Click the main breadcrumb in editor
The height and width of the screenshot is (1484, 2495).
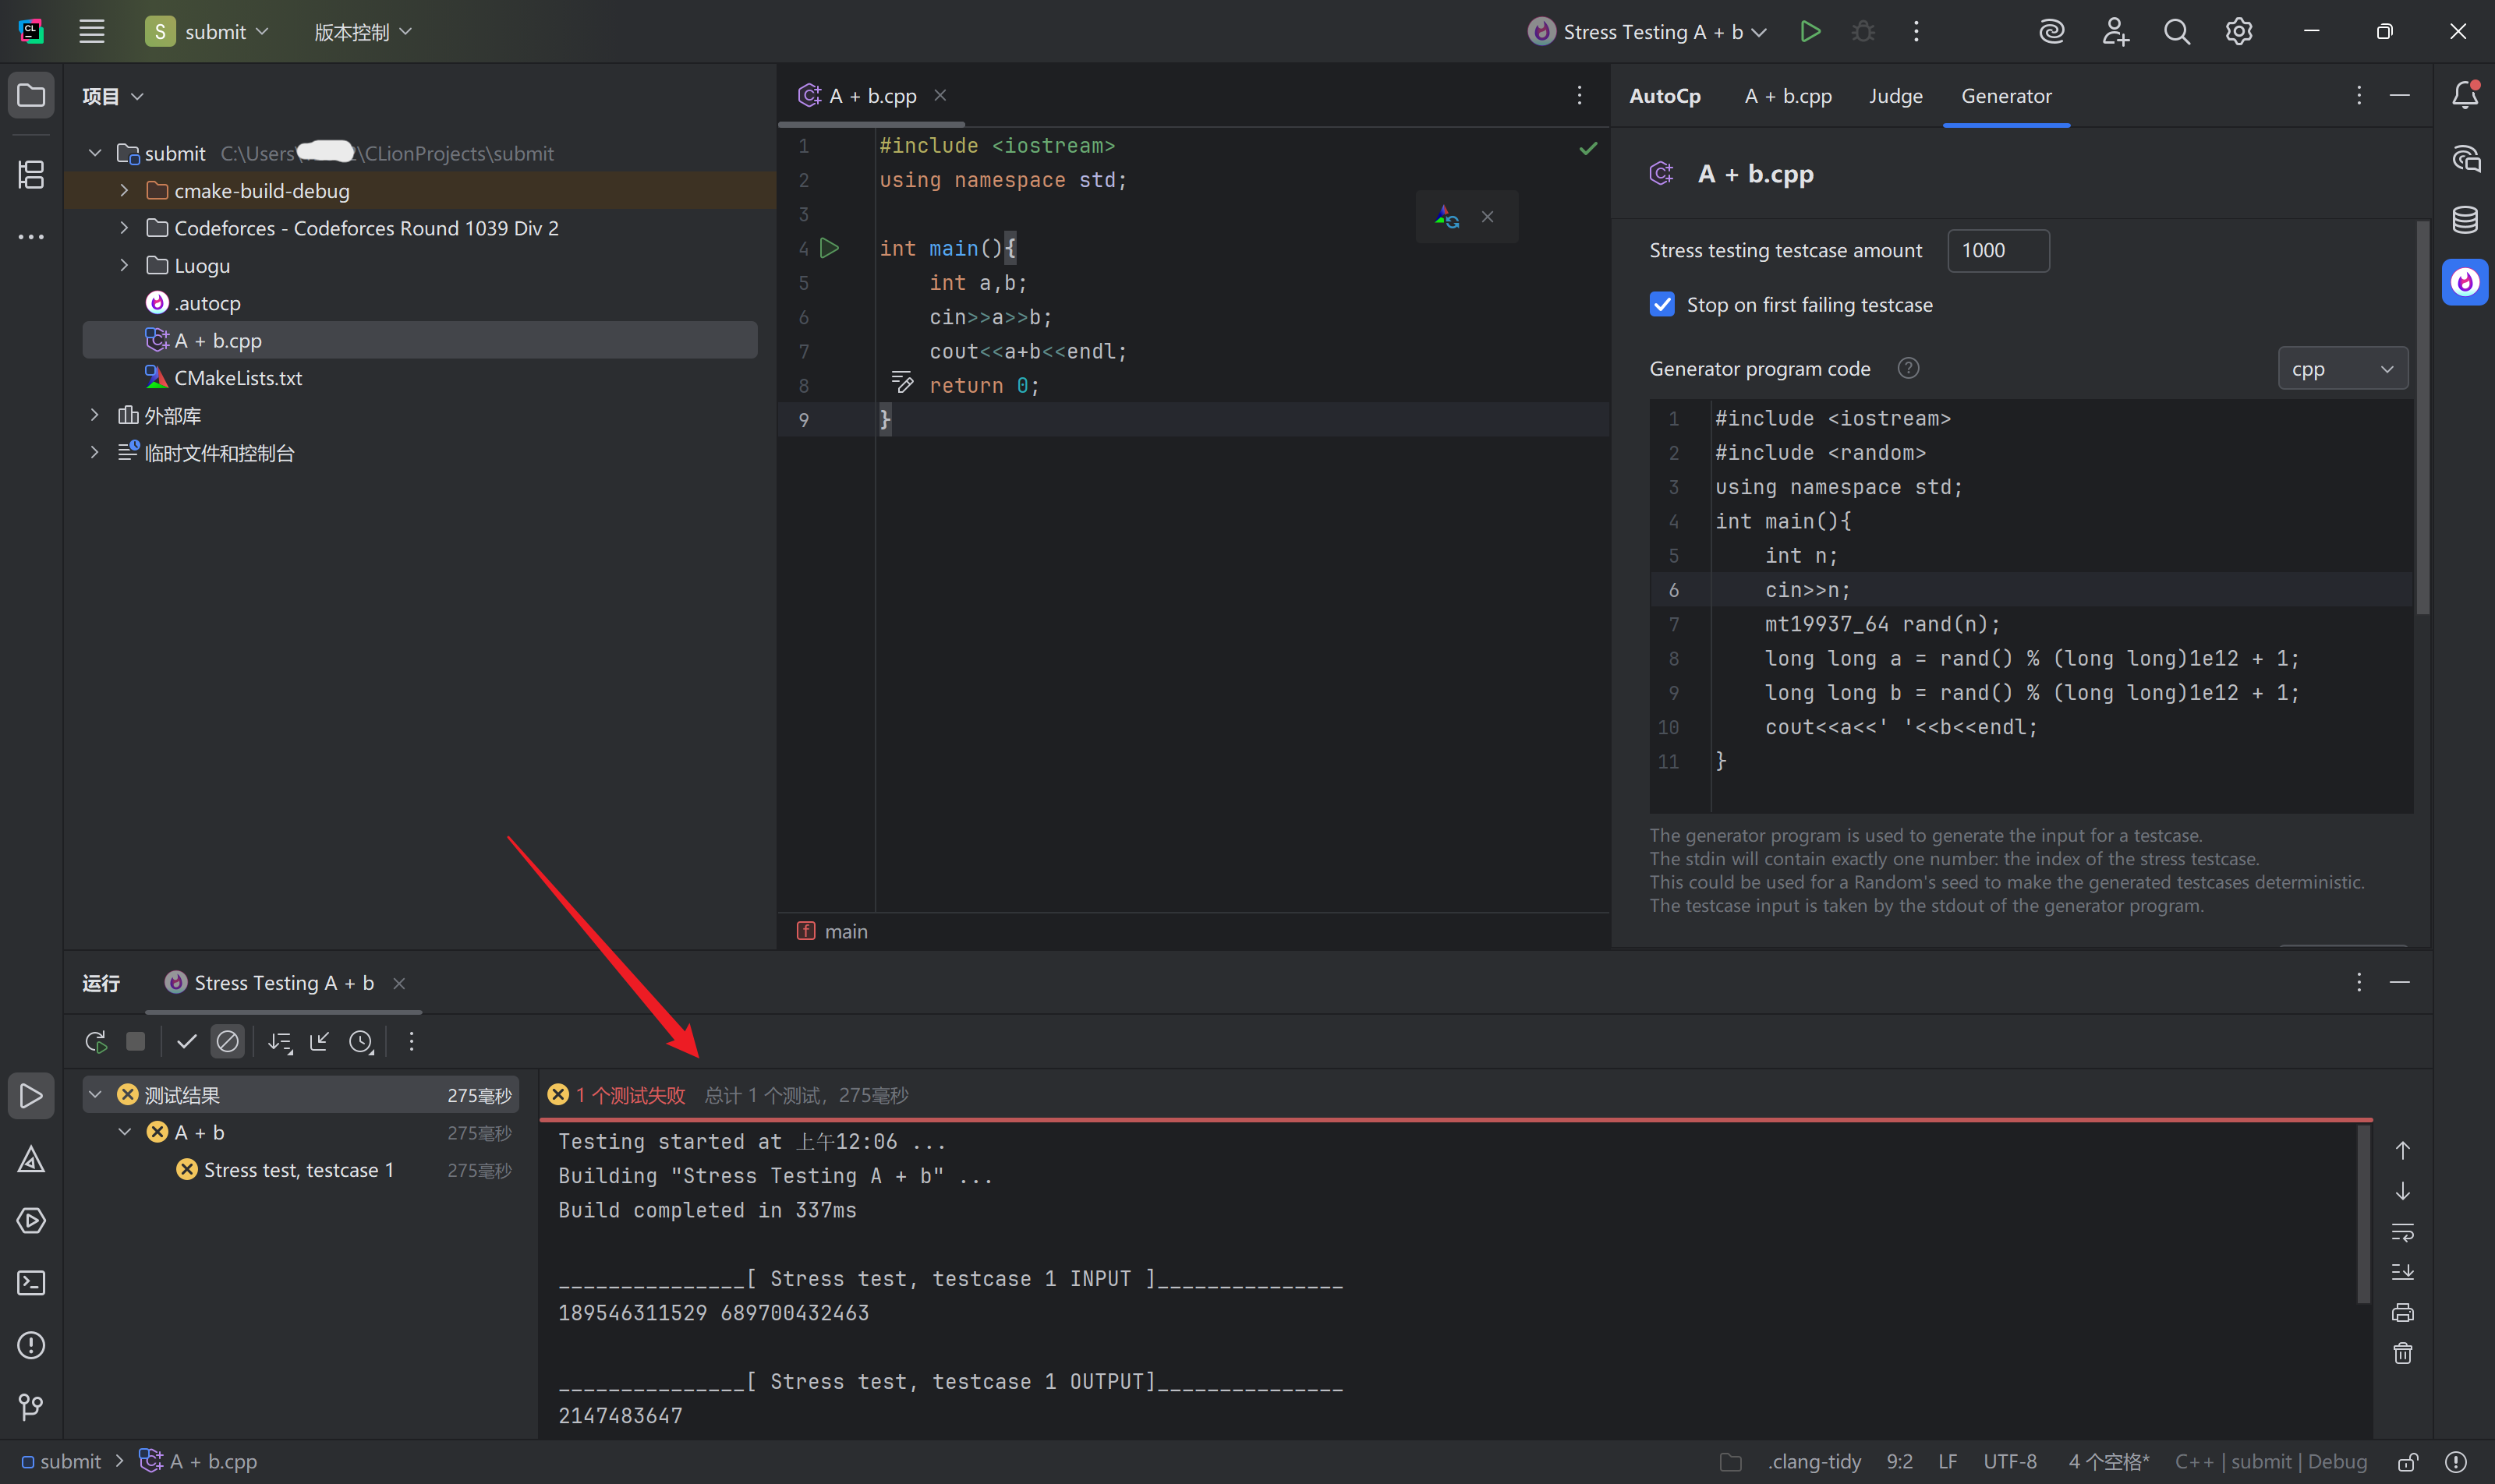[x=845, y=931]
